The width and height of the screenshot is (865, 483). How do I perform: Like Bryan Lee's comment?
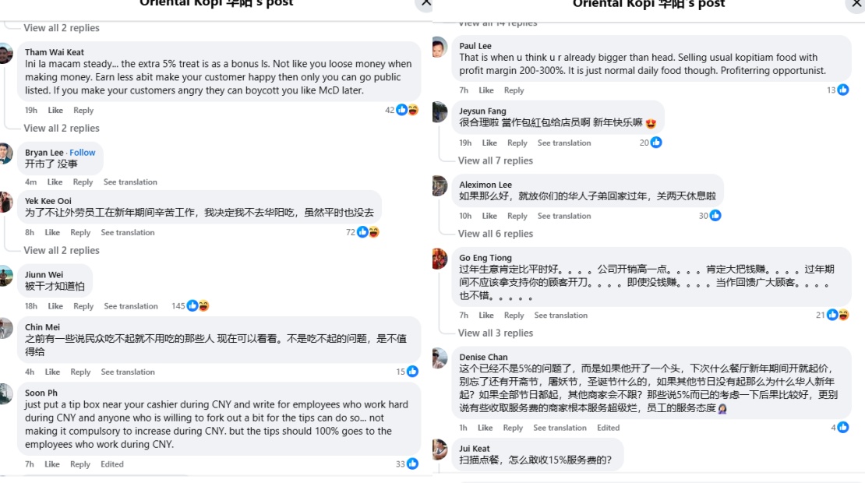[55, 182]
